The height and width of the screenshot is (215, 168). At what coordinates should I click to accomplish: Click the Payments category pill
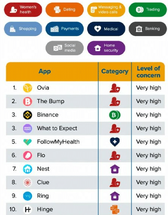64,29
